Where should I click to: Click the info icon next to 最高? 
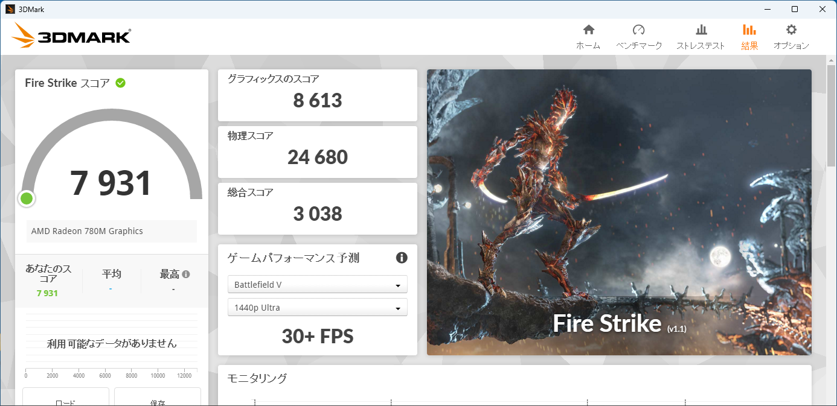pyautogui.click(x=186, y=274)
